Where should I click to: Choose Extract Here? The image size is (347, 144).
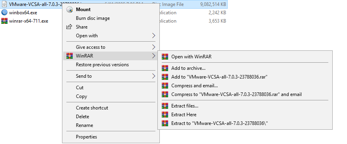click(x=245, y=115)
